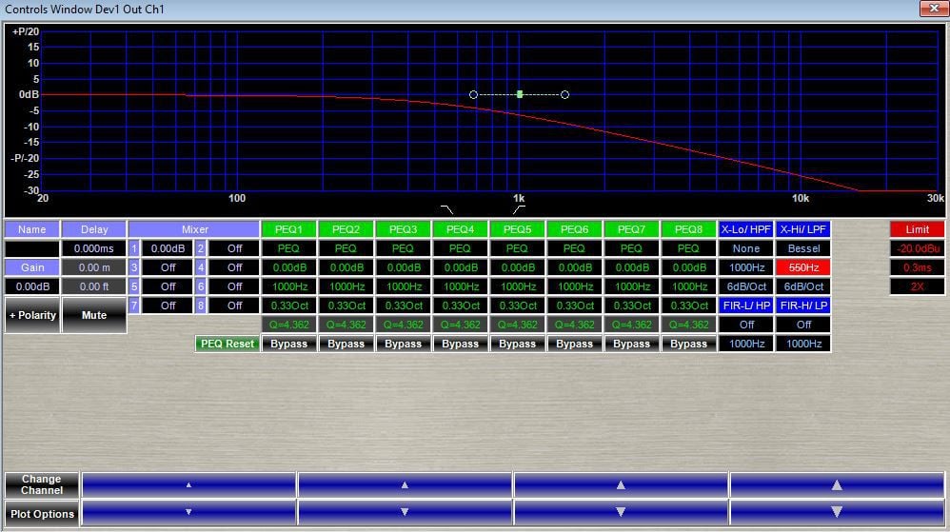Toggle Bypass for PEQ4
The image size is (950, 532).
[460, 344]
